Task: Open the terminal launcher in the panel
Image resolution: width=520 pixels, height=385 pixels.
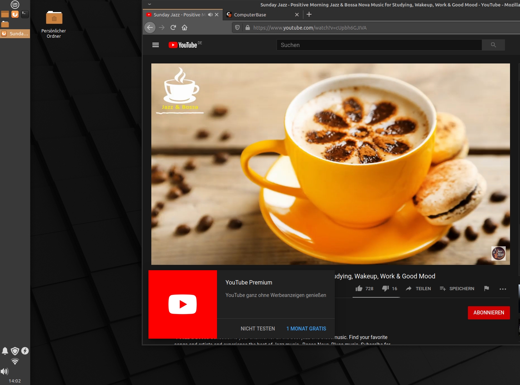Action: tap(25, 14)
